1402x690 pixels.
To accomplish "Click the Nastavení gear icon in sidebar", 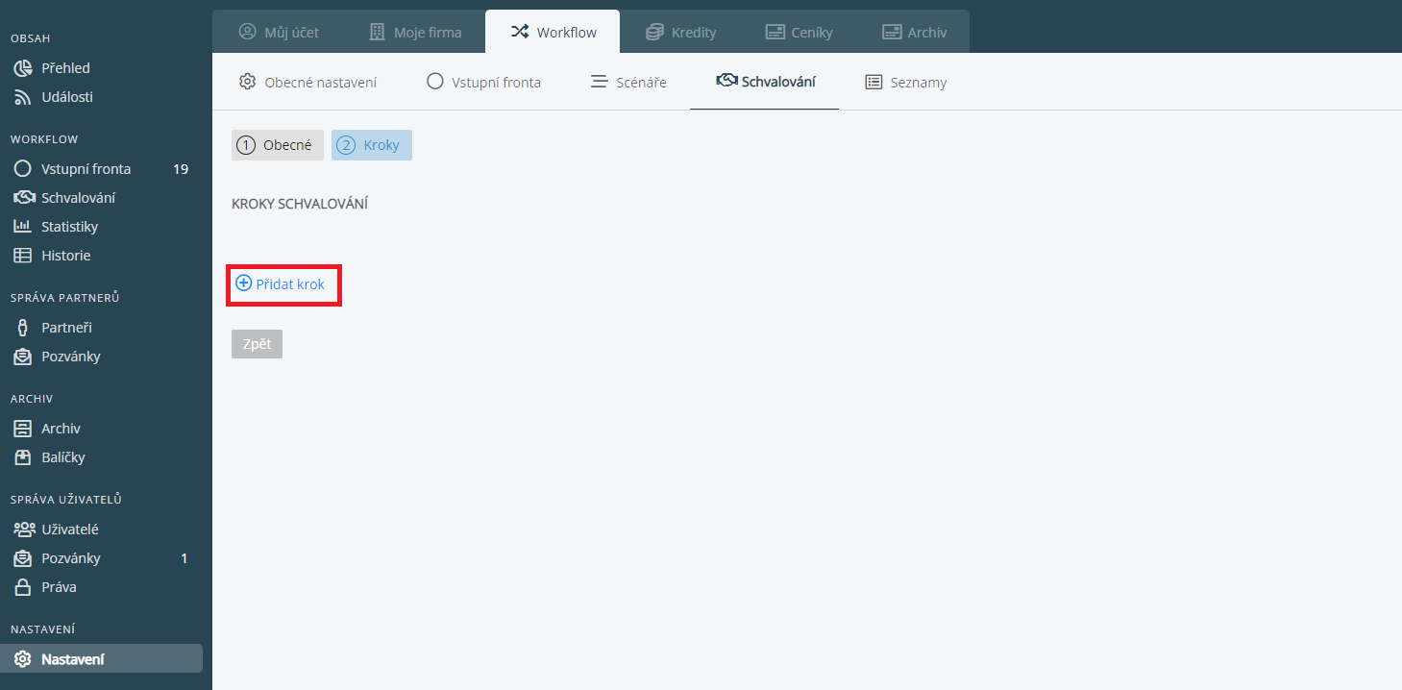I will 23,659.
